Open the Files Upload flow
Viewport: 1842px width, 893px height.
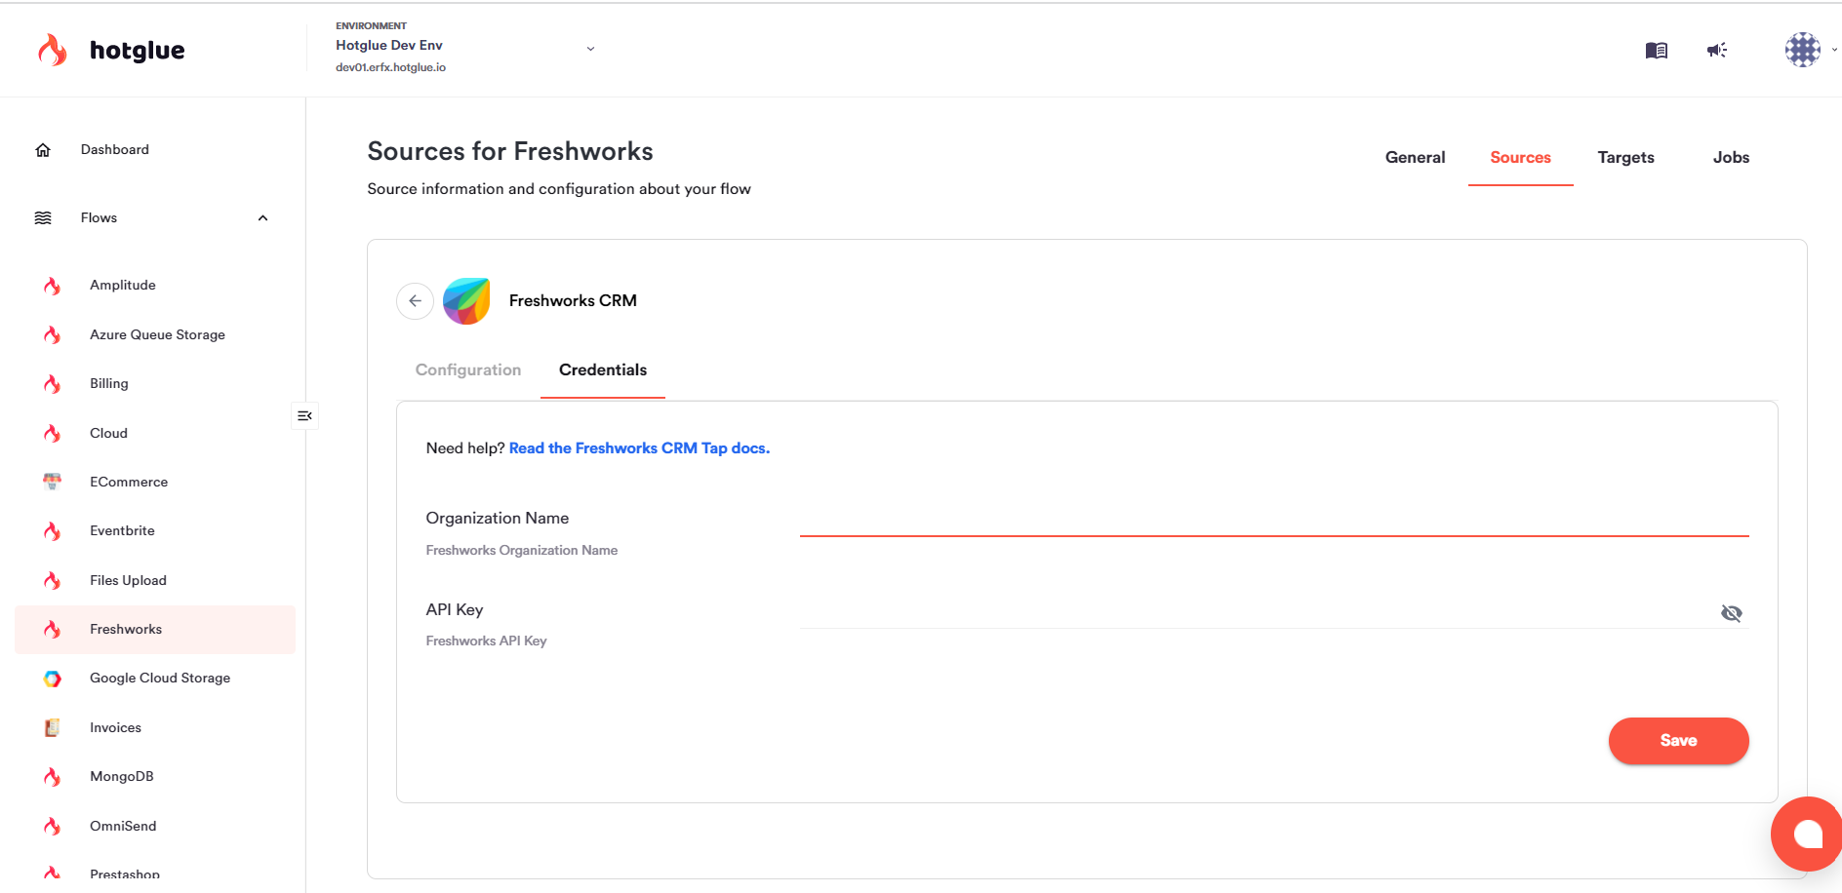(x=128, y=581)
